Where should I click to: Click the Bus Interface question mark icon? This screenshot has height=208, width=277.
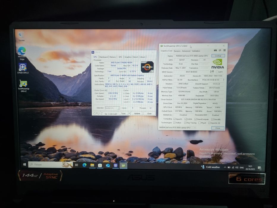224,80
